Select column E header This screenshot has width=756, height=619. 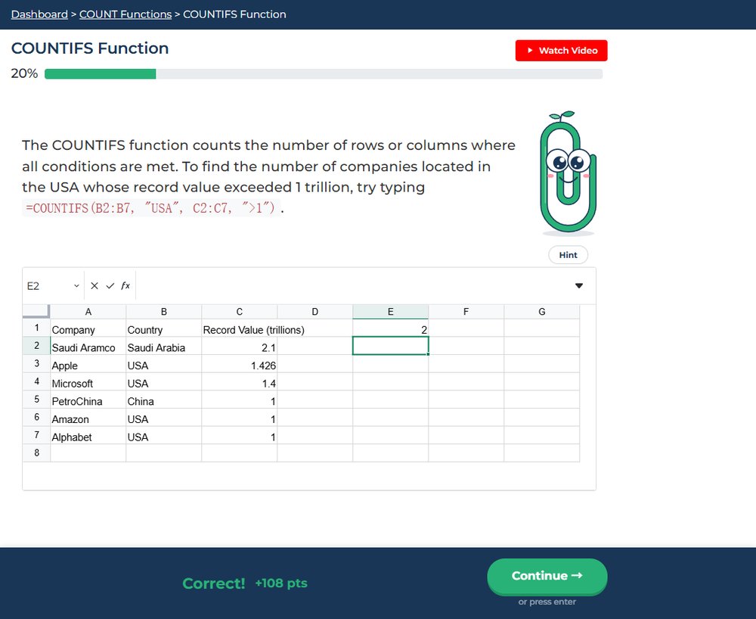(391, 312)
